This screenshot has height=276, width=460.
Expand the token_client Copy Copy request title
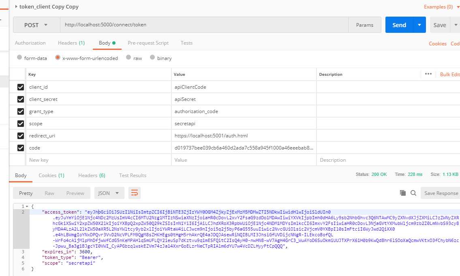(16, 6)
